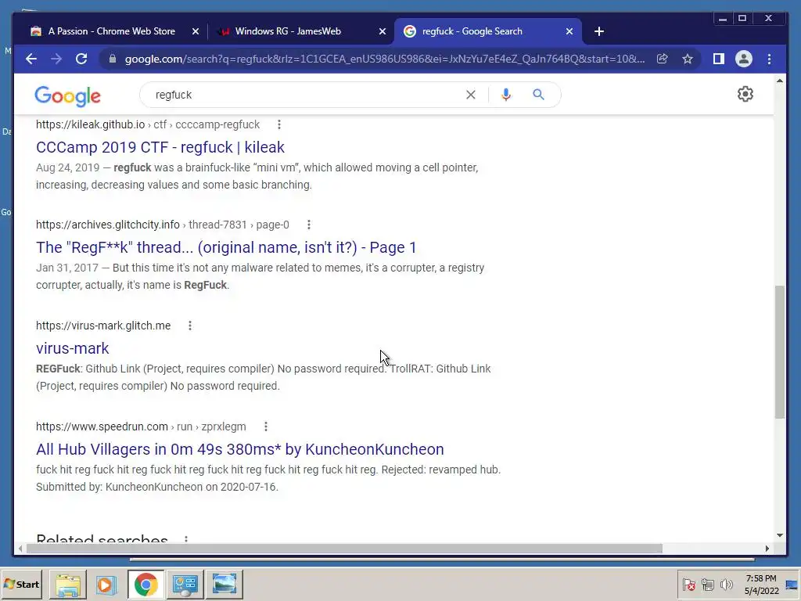Click the forward navigation arrow
Viewport: 801px width, 601px height.
point(56,59)
